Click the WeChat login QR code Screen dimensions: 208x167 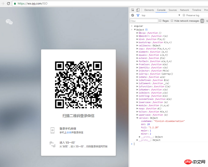(78, 85)
